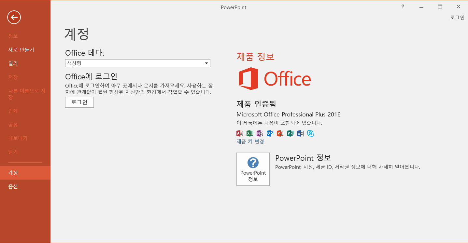Click the Outlook icon in product list

(x=270, y=133)
